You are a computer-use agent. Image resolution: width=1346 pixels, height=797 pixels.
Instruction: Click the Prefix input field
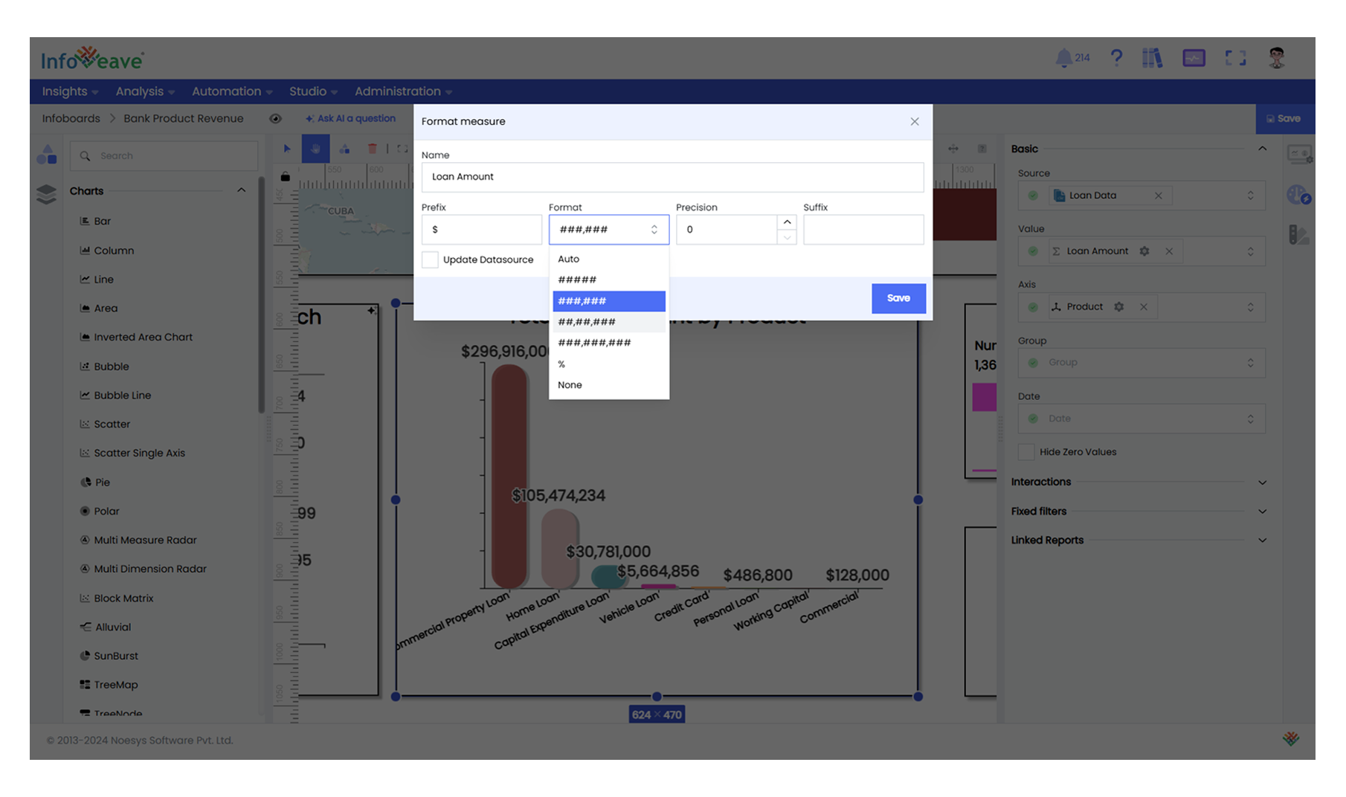[x=481, y=230]
